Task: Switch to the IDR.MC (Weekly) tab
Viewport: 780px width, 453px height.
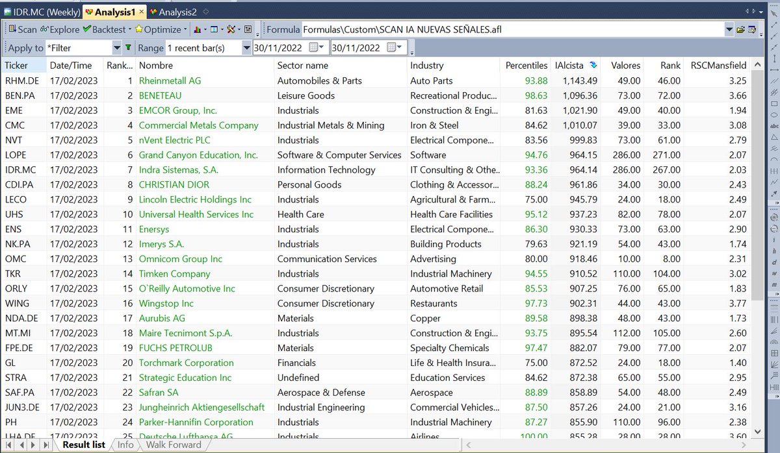Action: click(x=42, y=12)
